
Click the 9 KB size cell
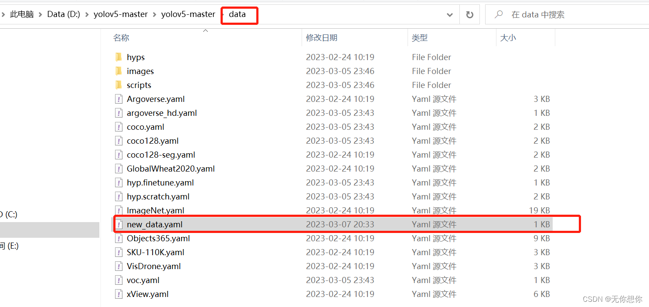pos(542,238)
